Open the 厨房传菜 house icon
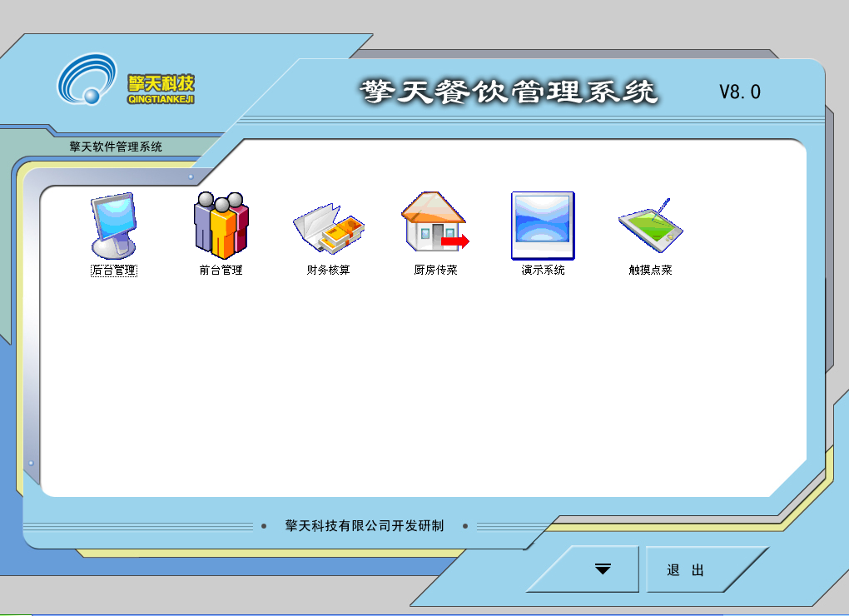This screenshot has width=849, height=616. (x=435, y=225)
